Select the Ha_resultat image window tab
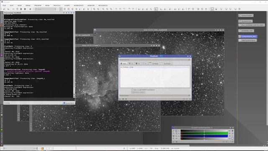 click(x=84, y=35)
